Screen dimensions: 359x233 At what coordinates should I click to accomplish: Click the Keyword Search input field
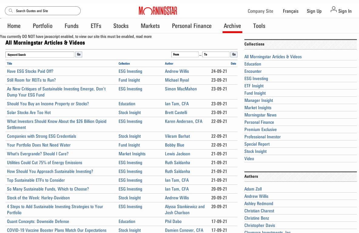click(40, 55)
